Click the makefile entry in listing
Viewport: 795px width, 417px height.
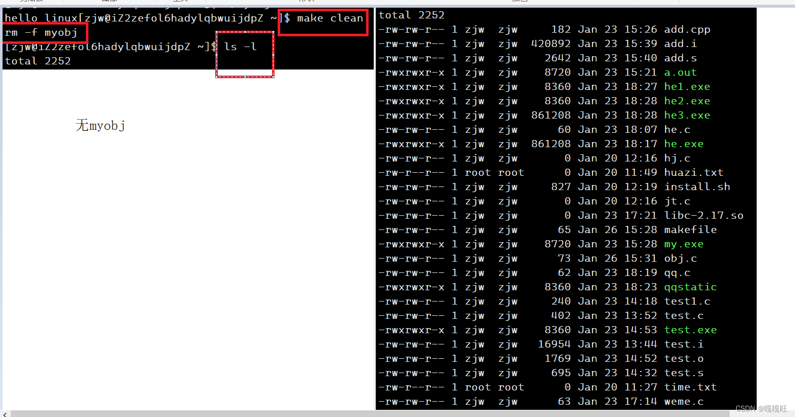(x=690, y=230)
